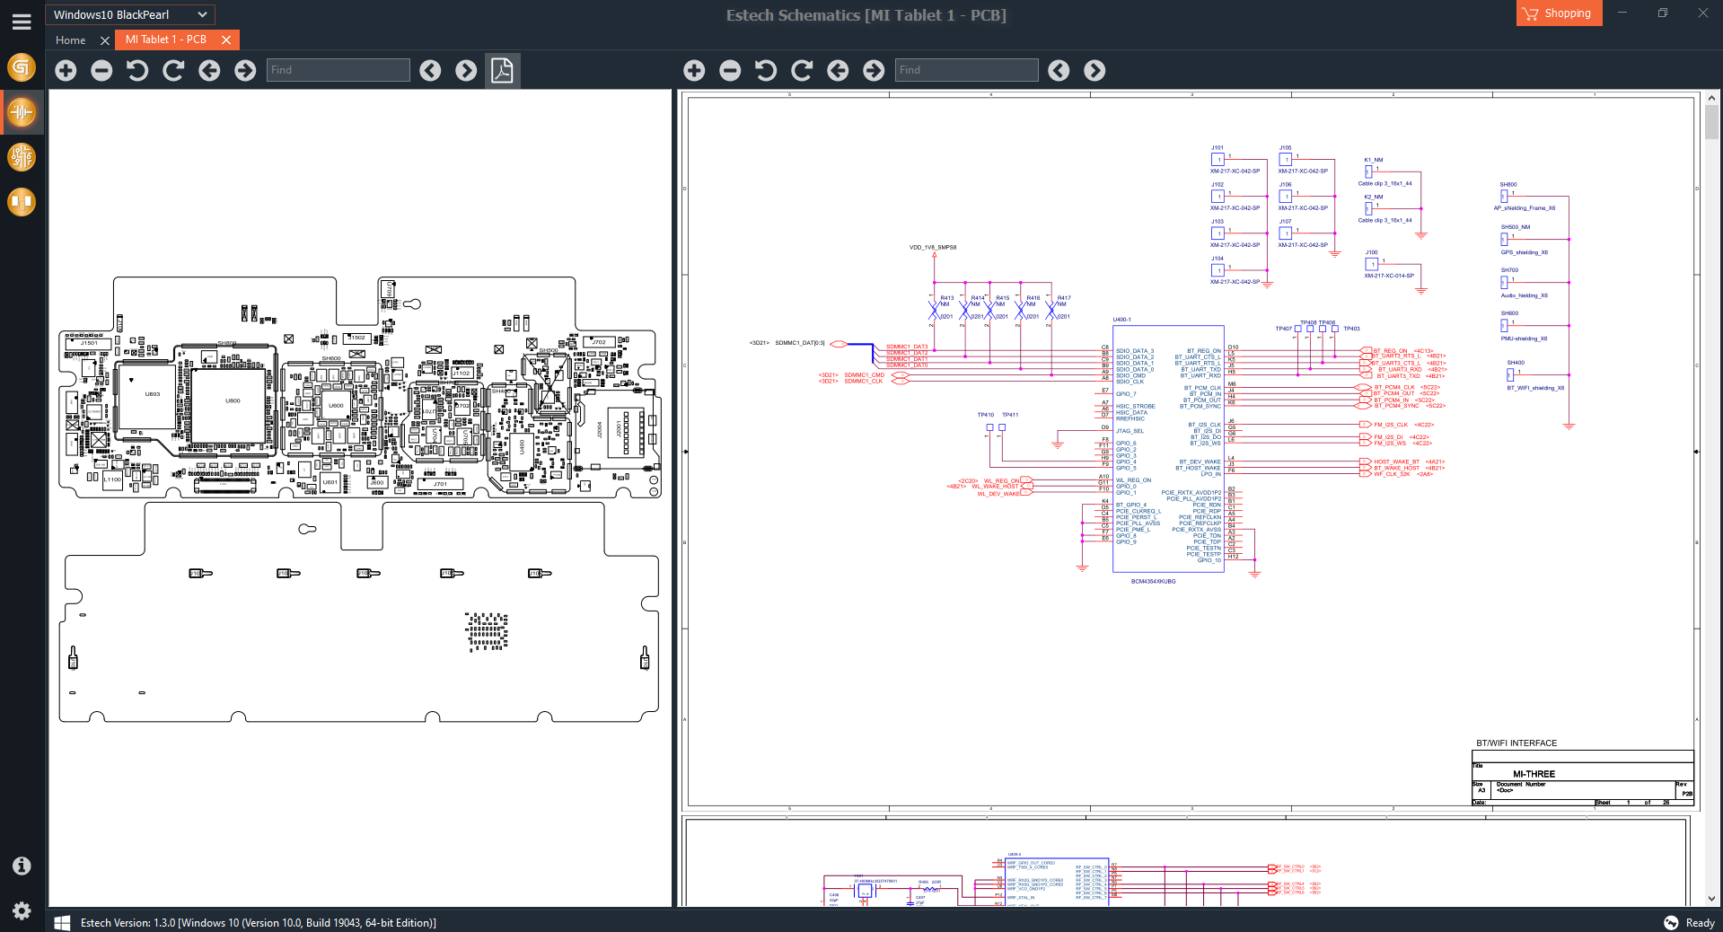Click the BCM4354XKUBG chip in schematic
1723x932 pixels.
tap(1168, 448)
